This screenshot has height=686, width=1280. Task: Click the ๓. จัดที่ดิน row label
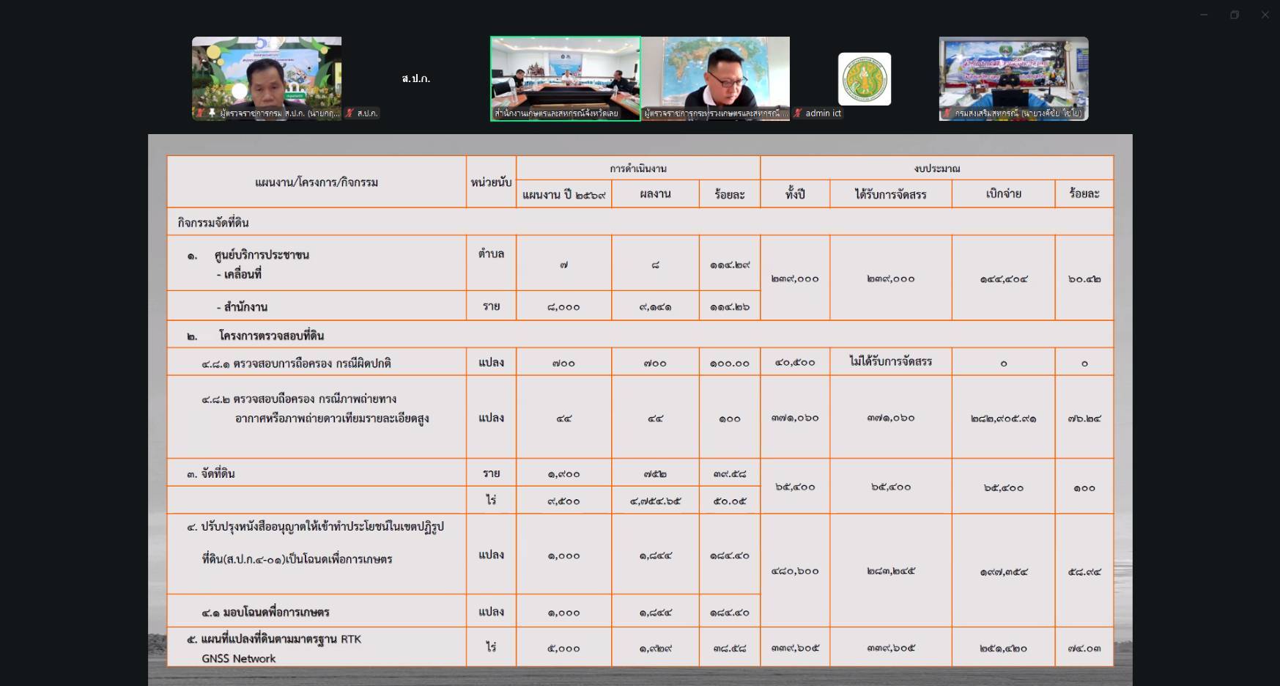click(211, 473)
